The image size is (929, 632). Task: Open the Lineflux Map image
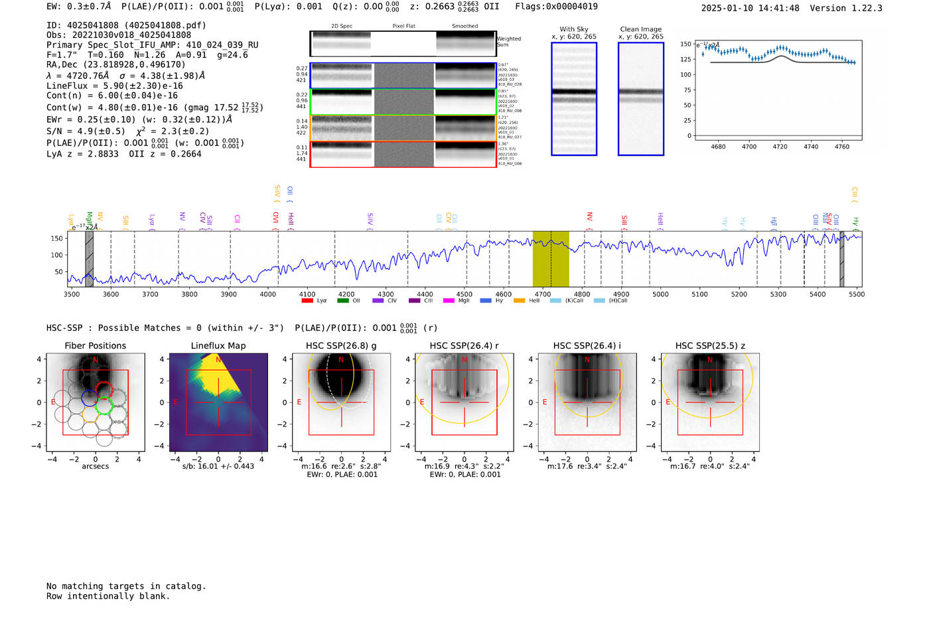[x=218, y=403]
